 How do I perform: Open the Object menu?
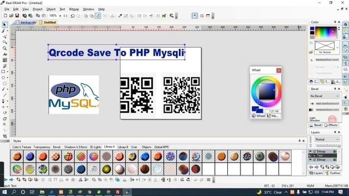[x=51, y=9]
